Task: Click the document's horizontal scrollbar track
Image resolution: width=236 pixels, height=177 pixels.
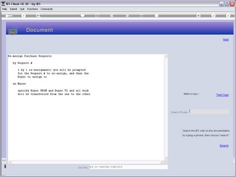Action: pyautogui.click(x=86, y=162)
